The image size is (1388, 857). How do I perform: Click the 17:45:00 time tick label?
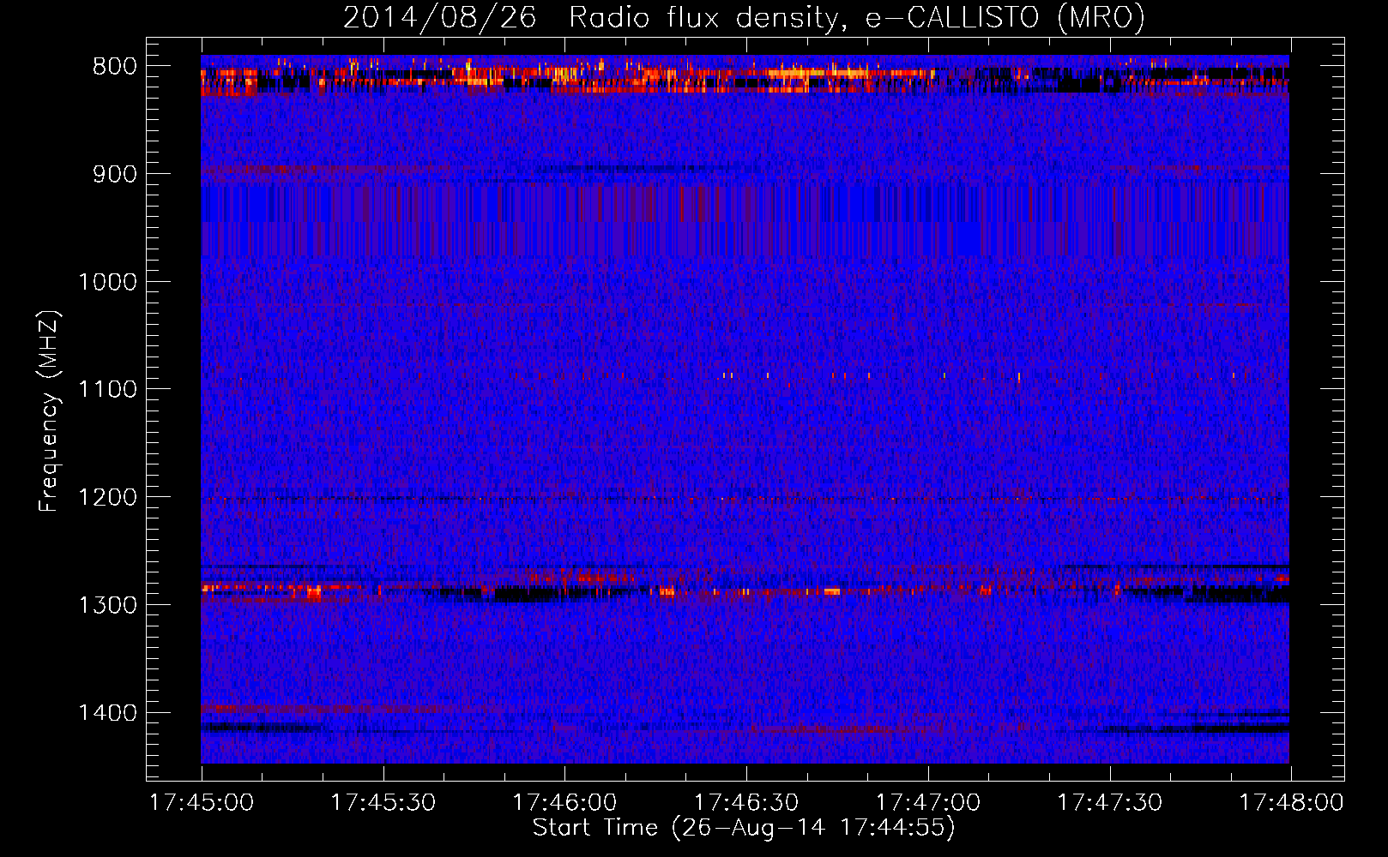[202, 803]
